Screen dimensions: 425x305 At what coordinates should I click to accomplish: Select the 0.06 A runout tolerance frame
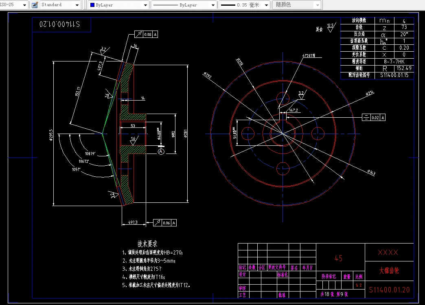(165, 223)
